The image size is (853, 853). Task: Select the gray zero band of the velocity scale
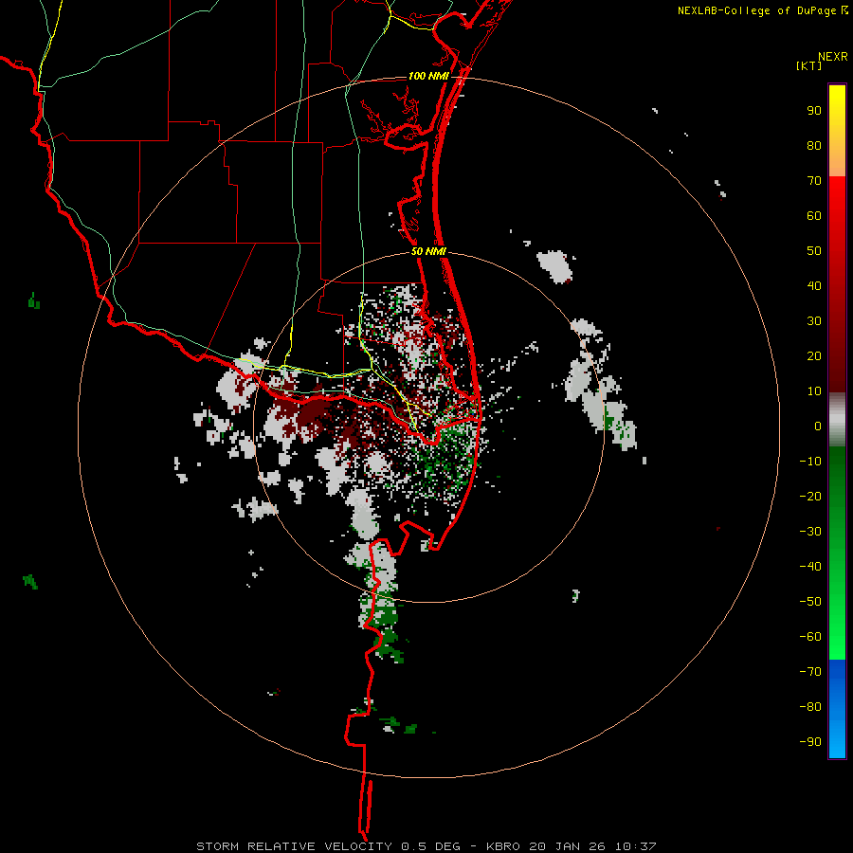[x=837, y=420]
